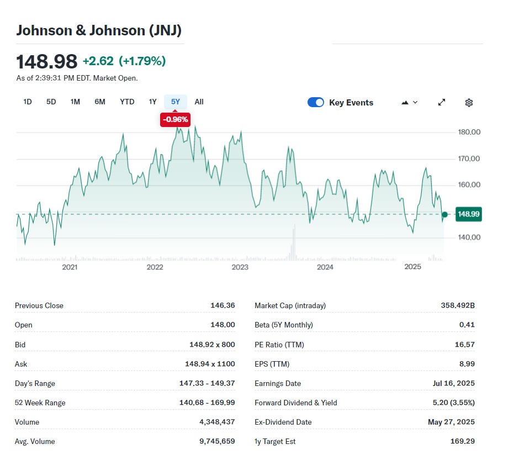Image resolution: width=519 pixels, height=460 pixels.
Task: Click the Earnings Date Jul 16, 2025 value
Action: (x=454, y=383)
